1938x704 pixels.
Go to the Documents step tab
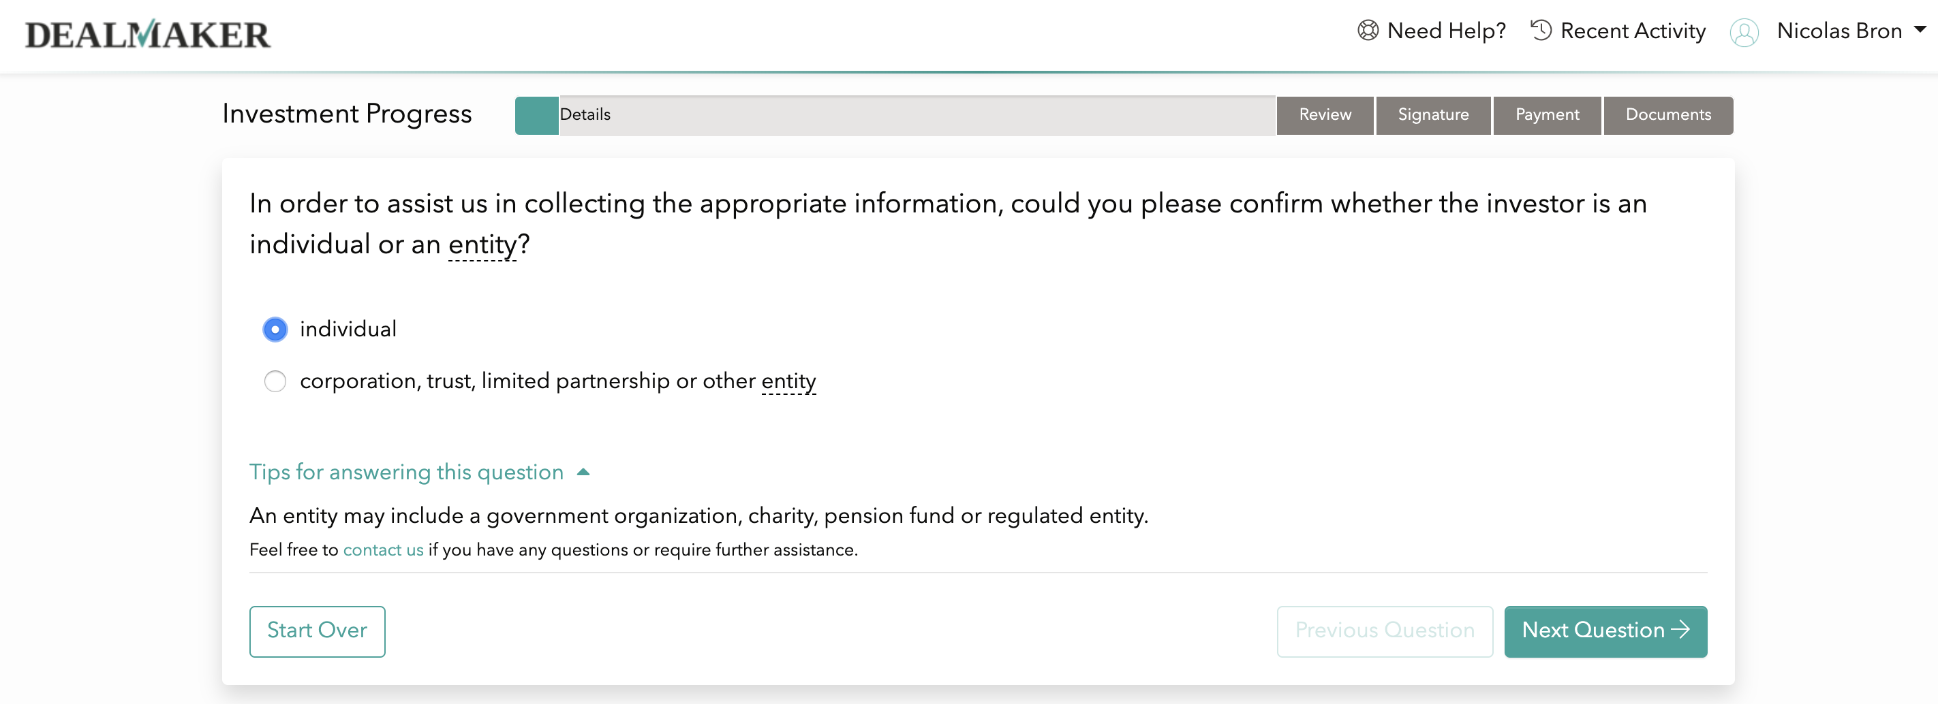pos(1668,115)
